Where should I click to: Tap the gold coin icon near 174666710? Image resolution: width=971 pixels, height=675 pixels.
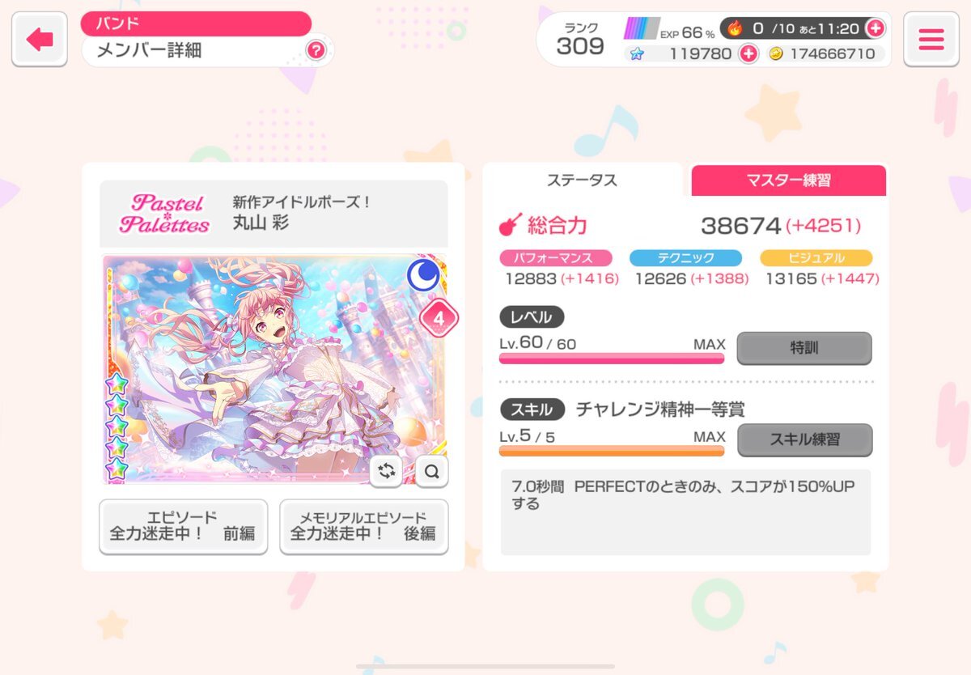point(775,53)
